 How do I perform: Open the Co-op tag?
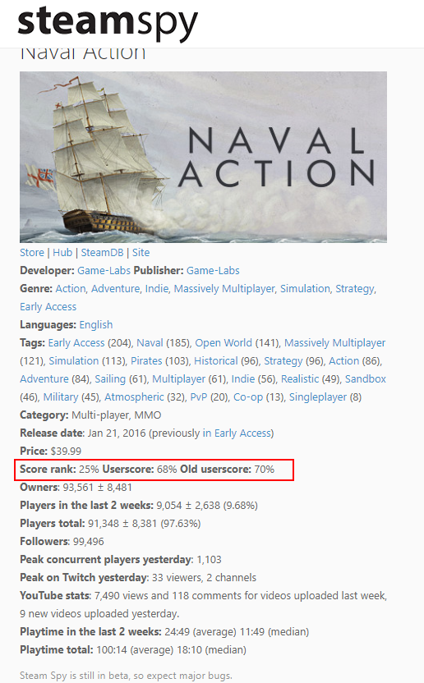coord(248,397)
